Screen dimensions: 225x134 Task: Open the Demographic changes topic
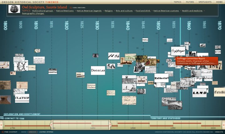tap(33, 13)
